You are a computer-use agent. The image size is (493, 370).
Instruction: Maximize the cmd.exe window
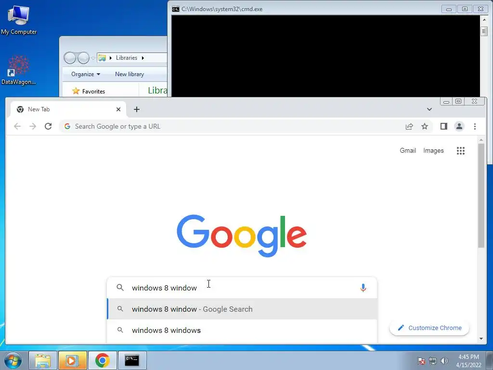[x=465, y=9]
